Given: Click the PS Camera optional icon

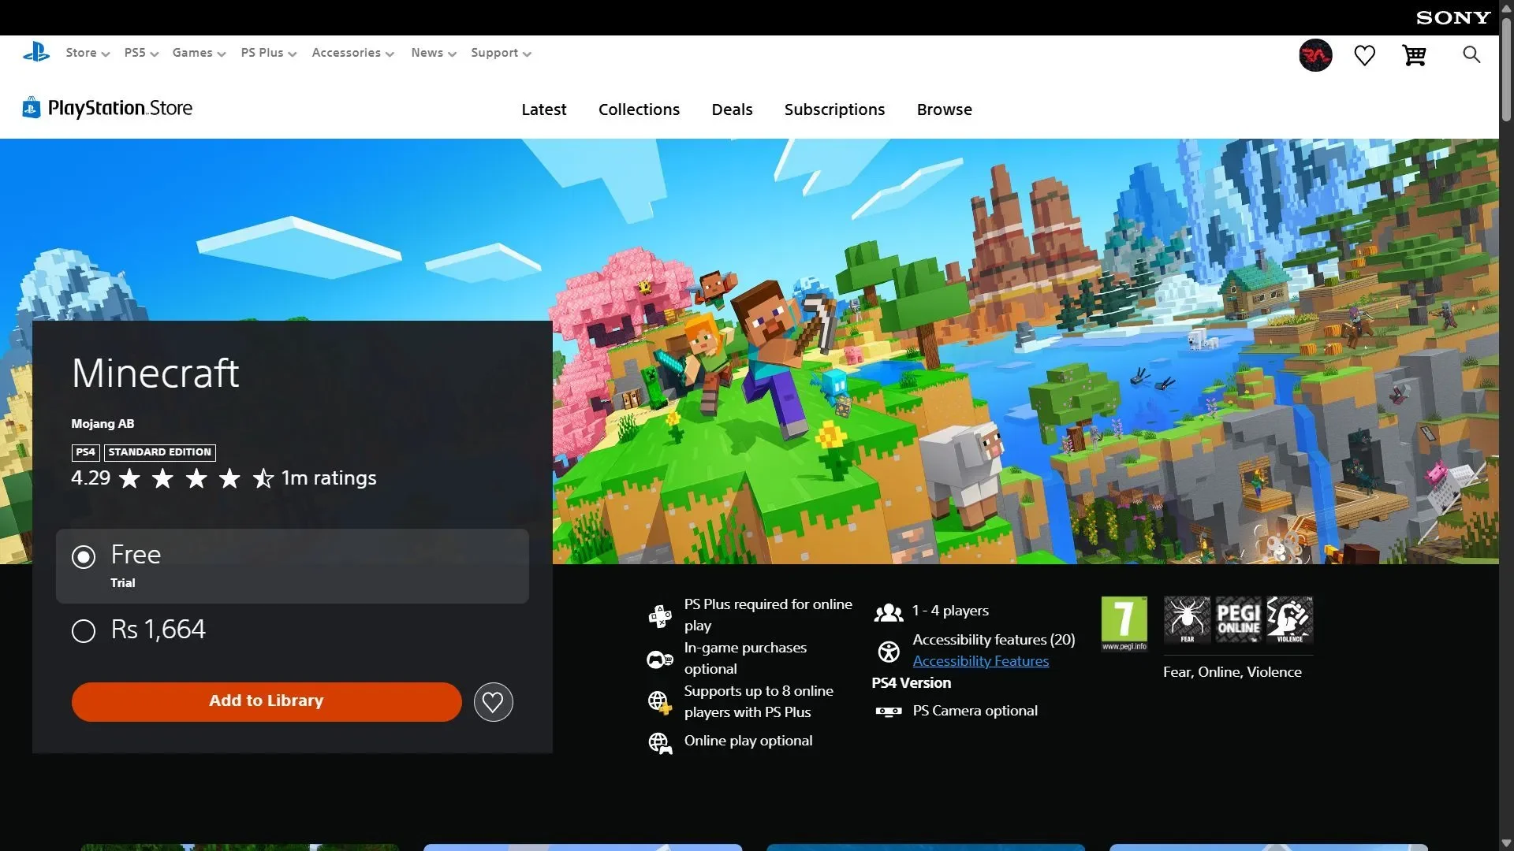Looking at the screenshot, I should click(x=889, y=712).
